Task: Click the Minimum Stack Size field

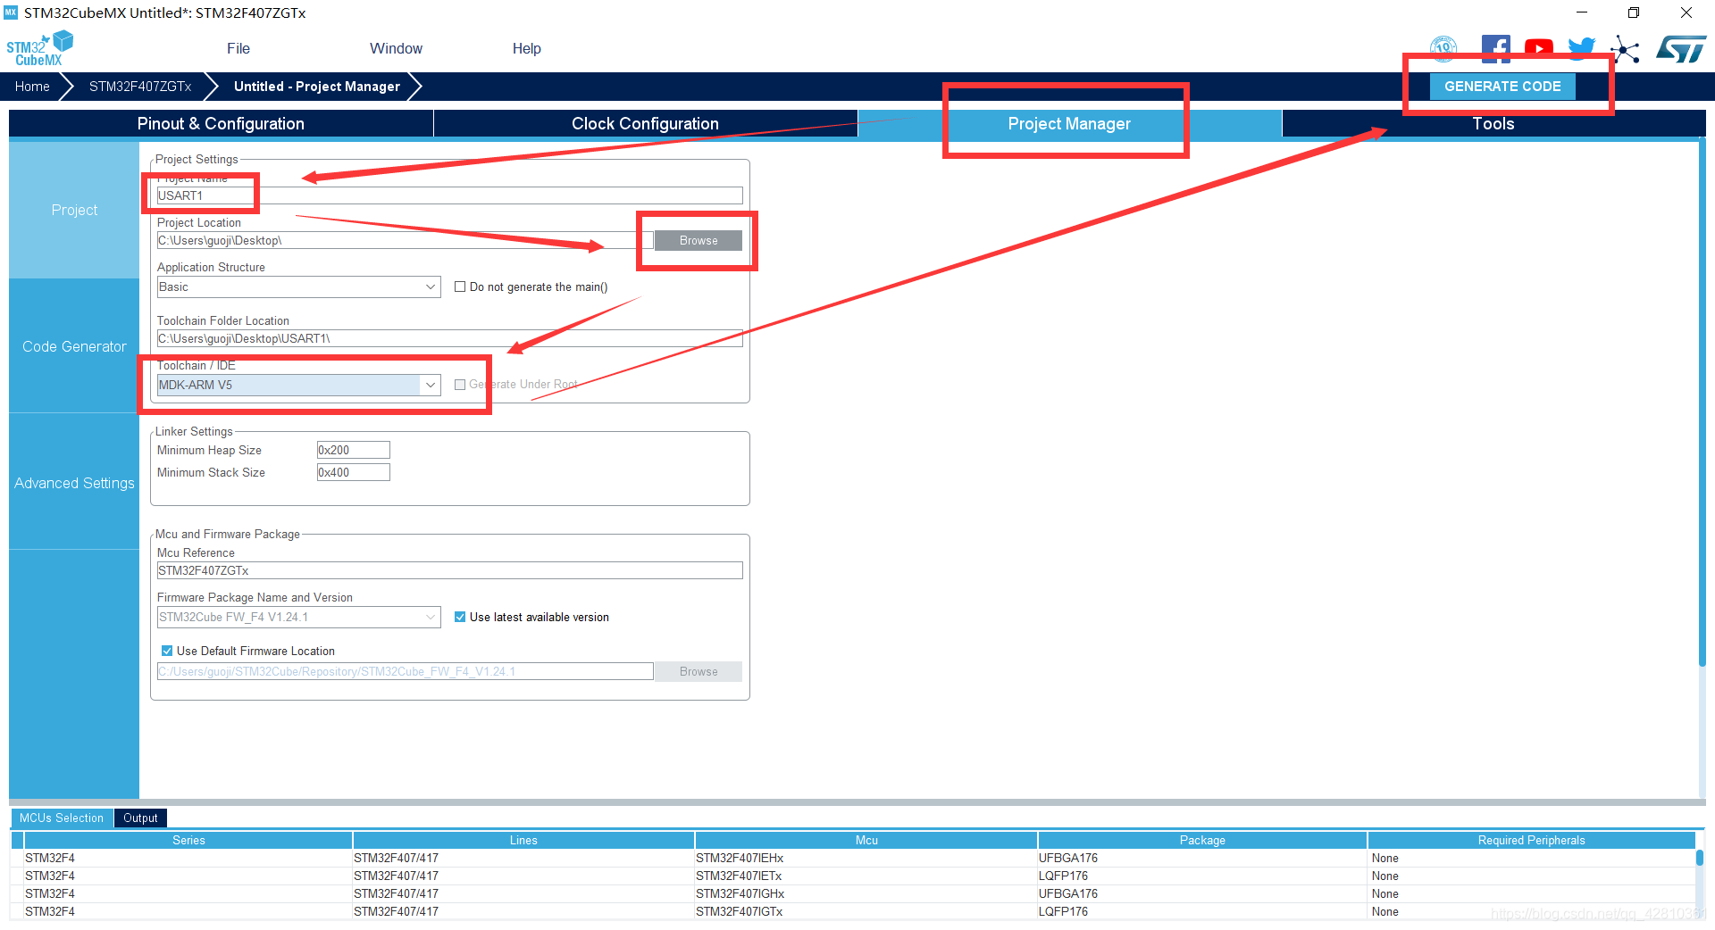Action: [353, 472]
